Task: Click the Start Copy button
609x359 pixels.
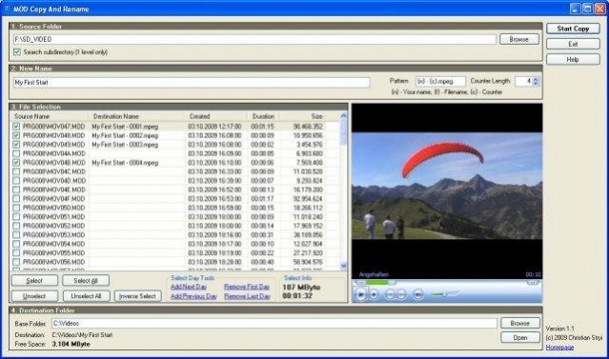Action: click(573, 29)
